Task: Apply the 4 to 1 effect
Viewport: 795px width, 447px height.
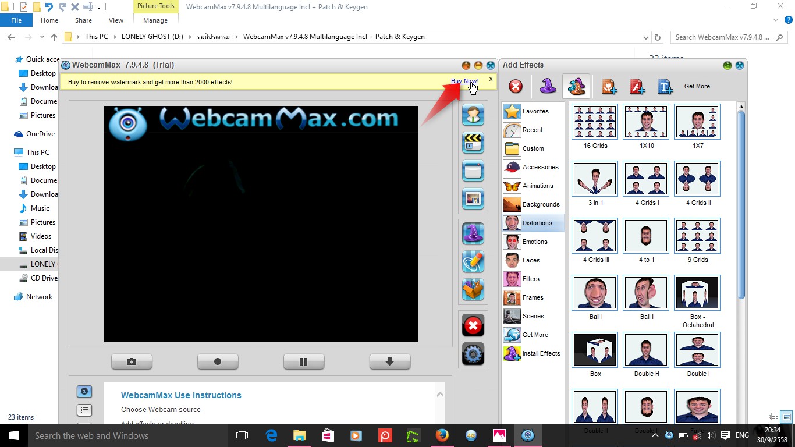Action: click(647, 236)
